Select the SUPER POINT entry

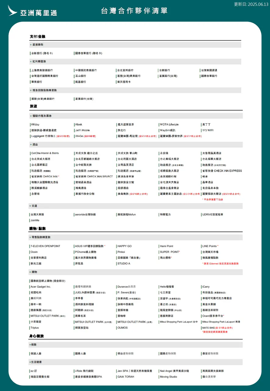pyautogui.click(x=169, y=252)
